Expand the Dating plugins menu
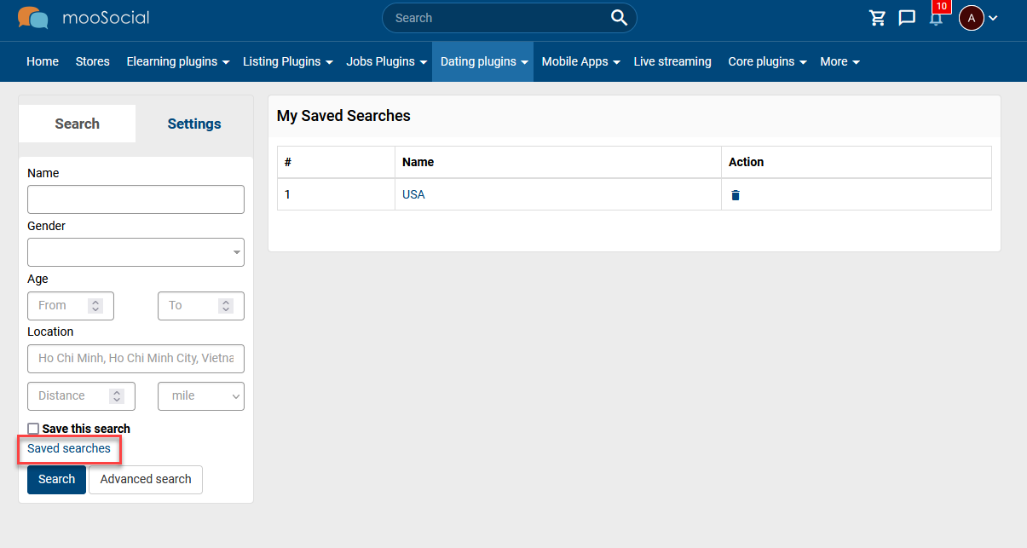Image resolution: width=1027 pixels, height=548 pixels. pyautogui.click(x=482, y=61)
